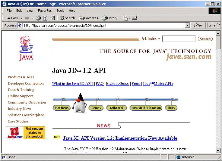The width and height of the screenshot is (222, 161).
Task: Open the Help menu
Action: pos(72,11)
